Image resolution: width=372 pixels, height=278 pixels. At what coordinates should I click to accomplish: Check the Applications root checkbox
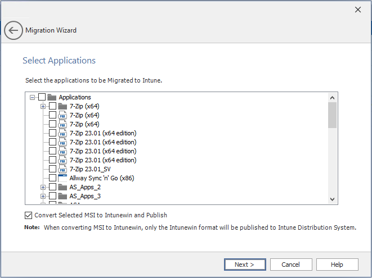pyautogui.click(x=42, y=97)
